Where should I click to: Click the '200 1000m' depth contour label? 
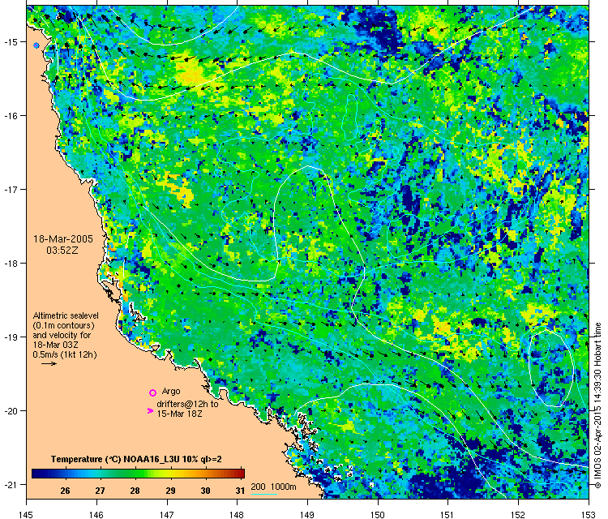(x=274, y=487)
